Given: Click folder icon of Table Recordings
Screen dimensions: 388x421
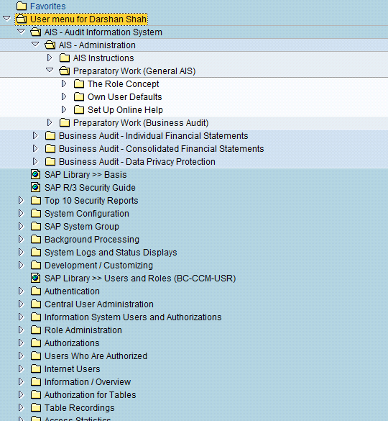Looking at the screenshot, I should tap(36, 407).
